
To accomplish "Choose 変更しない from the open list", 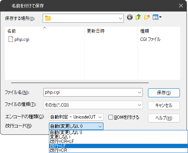I will pos(118,137).
